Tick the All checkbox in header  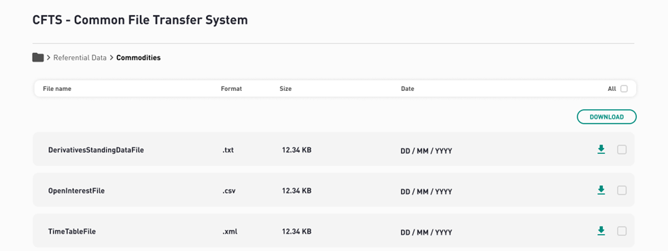624,89
